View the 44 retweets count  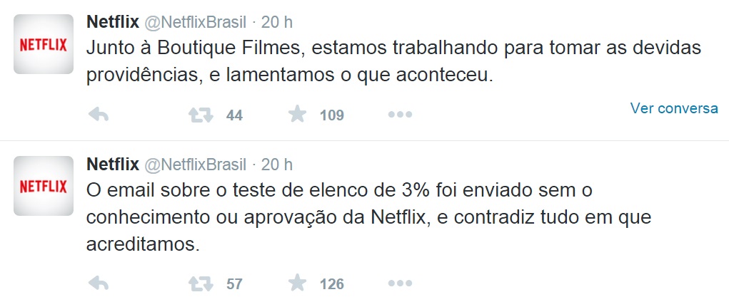click(234, 115)
